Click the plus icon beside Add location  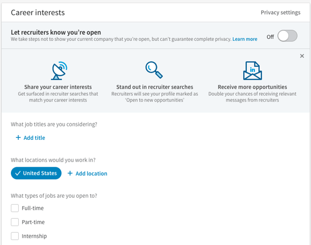pos(70,174)
